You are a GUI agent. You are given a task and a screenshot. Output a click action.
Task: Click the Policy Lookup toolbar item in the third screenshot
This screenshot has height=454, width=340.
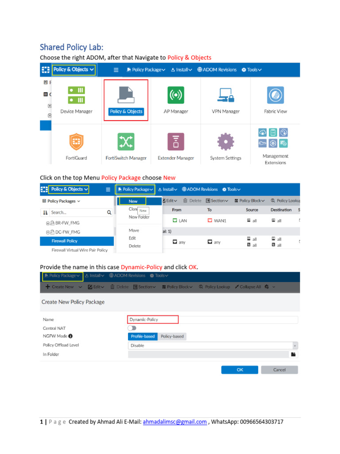pos(215,287)
